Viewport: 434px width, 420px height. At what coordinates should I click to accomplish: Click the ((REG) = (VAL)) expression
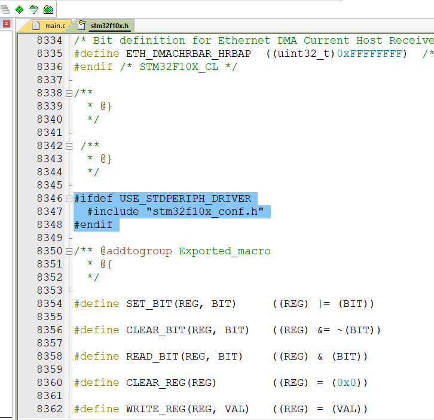(320, 409)
